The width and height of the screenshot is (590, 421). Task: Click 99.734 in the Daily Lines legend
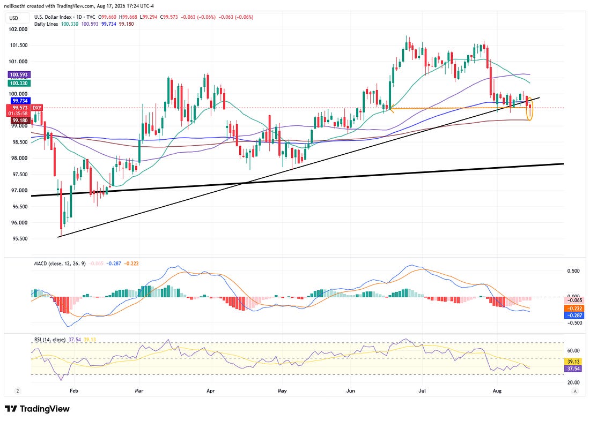point(109,24)
